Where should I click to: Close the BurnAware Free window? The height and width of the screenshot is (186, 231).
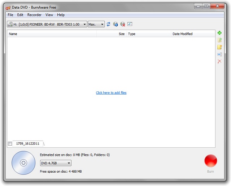click(x=217, y=6)
